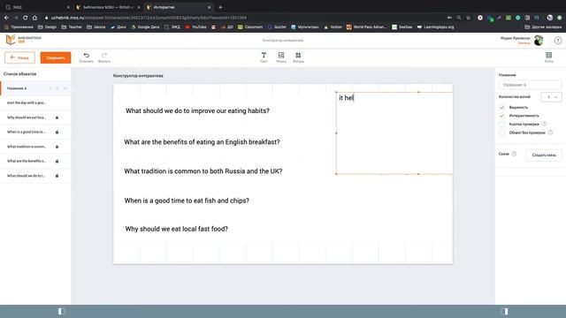Image resolution: width=566 pixels, height=318 pixels.
Task: Click lock icon on 'Why should we eat loca...' row
Action: (x=57, y=117)
